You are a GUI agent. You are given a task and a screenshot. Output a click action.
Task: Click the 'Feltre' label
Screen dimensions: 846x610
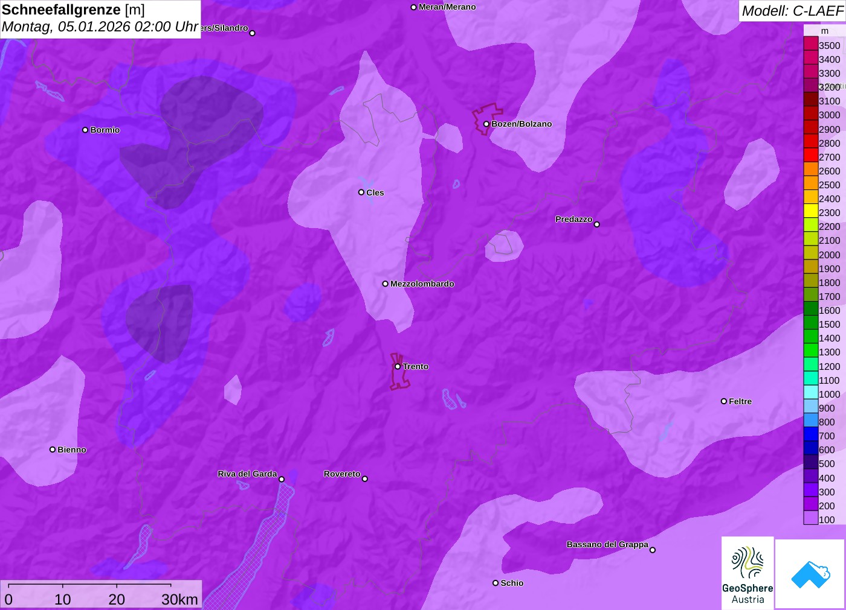click(740, 401)
